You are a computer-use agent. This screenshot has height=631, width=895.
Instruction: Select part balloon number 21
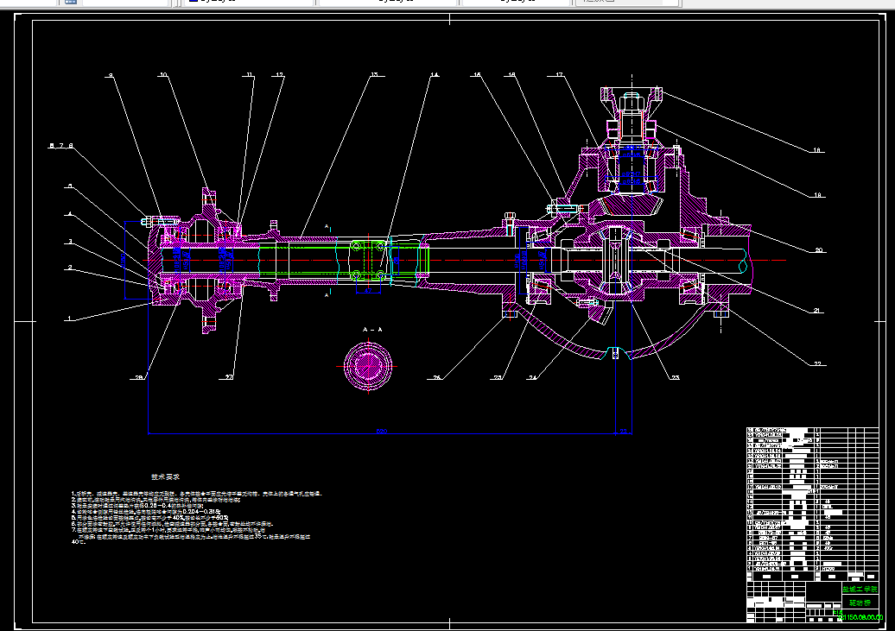point(816,311)
